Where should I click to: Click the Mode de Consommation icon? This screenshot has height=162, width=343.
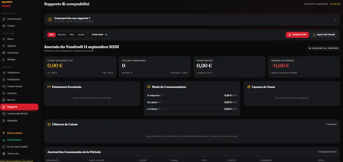[149, 87]
